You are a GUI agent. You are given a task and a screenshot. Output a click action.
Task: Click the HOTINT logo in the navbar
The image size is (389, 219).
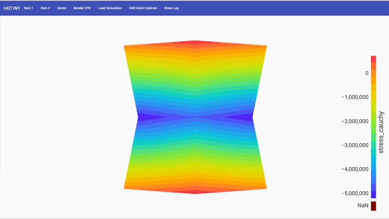(12, 8)
